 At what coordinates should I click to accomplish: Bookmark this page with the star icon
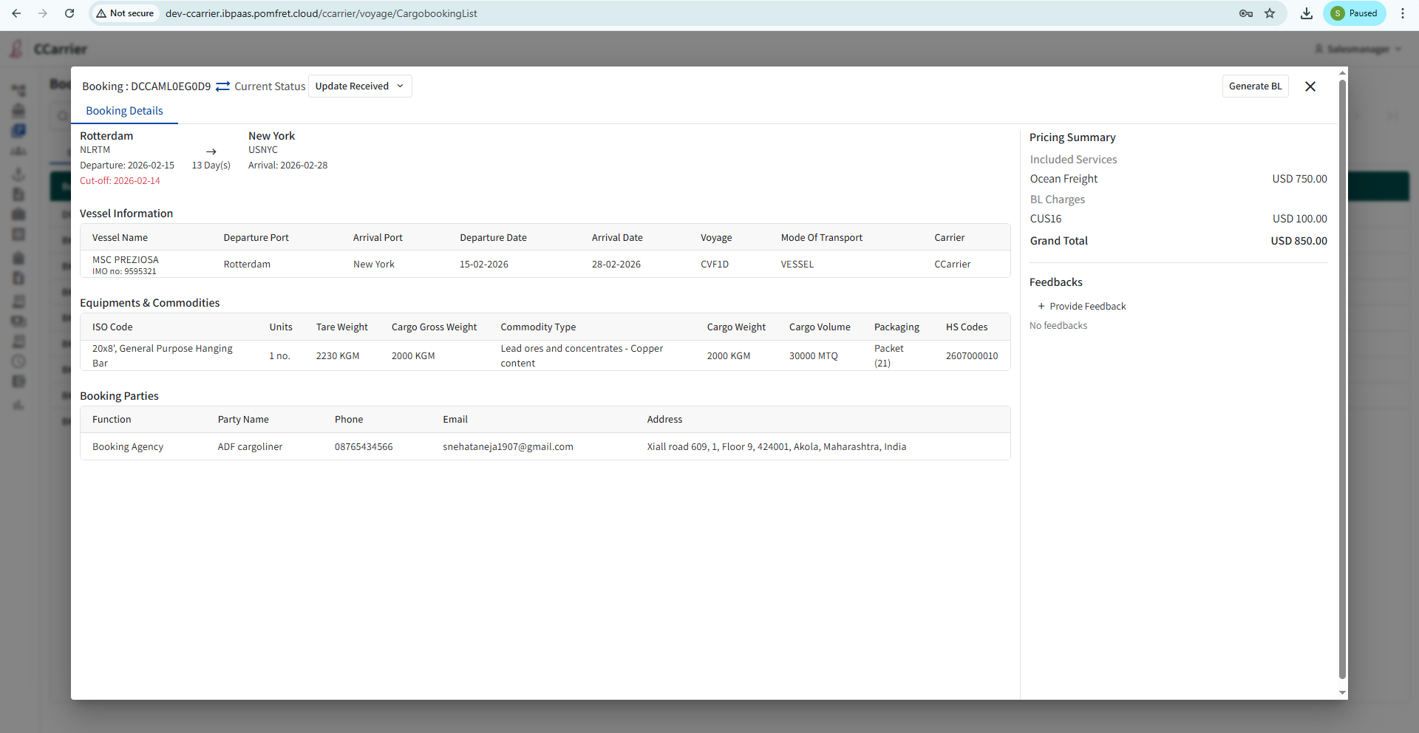click(x=1270, y=13)
